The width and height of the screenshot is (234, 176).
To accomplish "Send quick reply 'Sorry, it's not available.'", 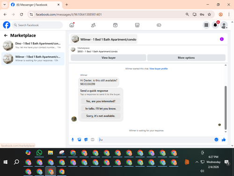I will click(101, 116).
